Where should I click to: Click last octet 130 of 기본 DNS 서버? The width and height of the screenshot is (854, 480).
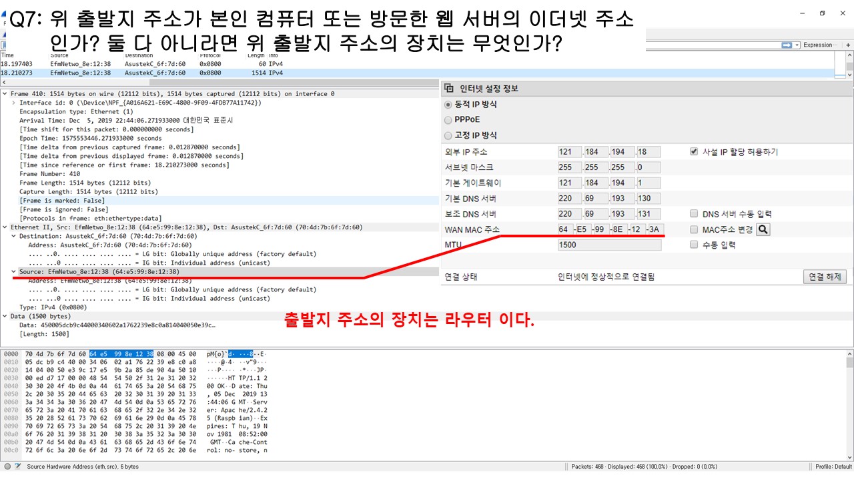(x=649, y=199)
